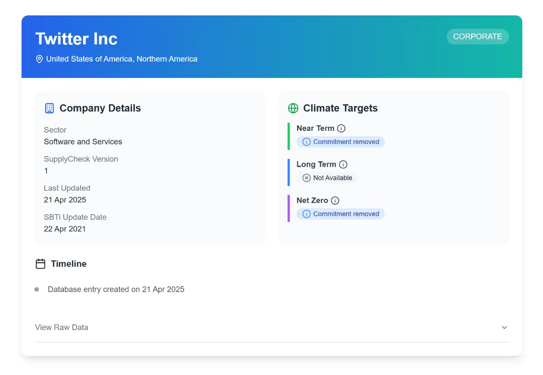Screen dimensions: 543x375
Task: Click the Near Term Commitment removed badge
Action: [341, 142]
